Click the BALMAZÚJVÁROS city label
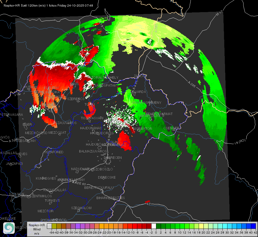 pos(93,151)
